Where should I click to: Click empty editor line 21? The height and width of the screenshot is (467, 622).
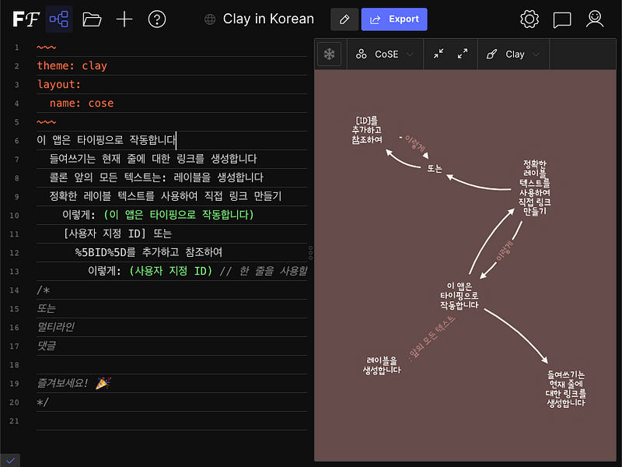[172, 420]
